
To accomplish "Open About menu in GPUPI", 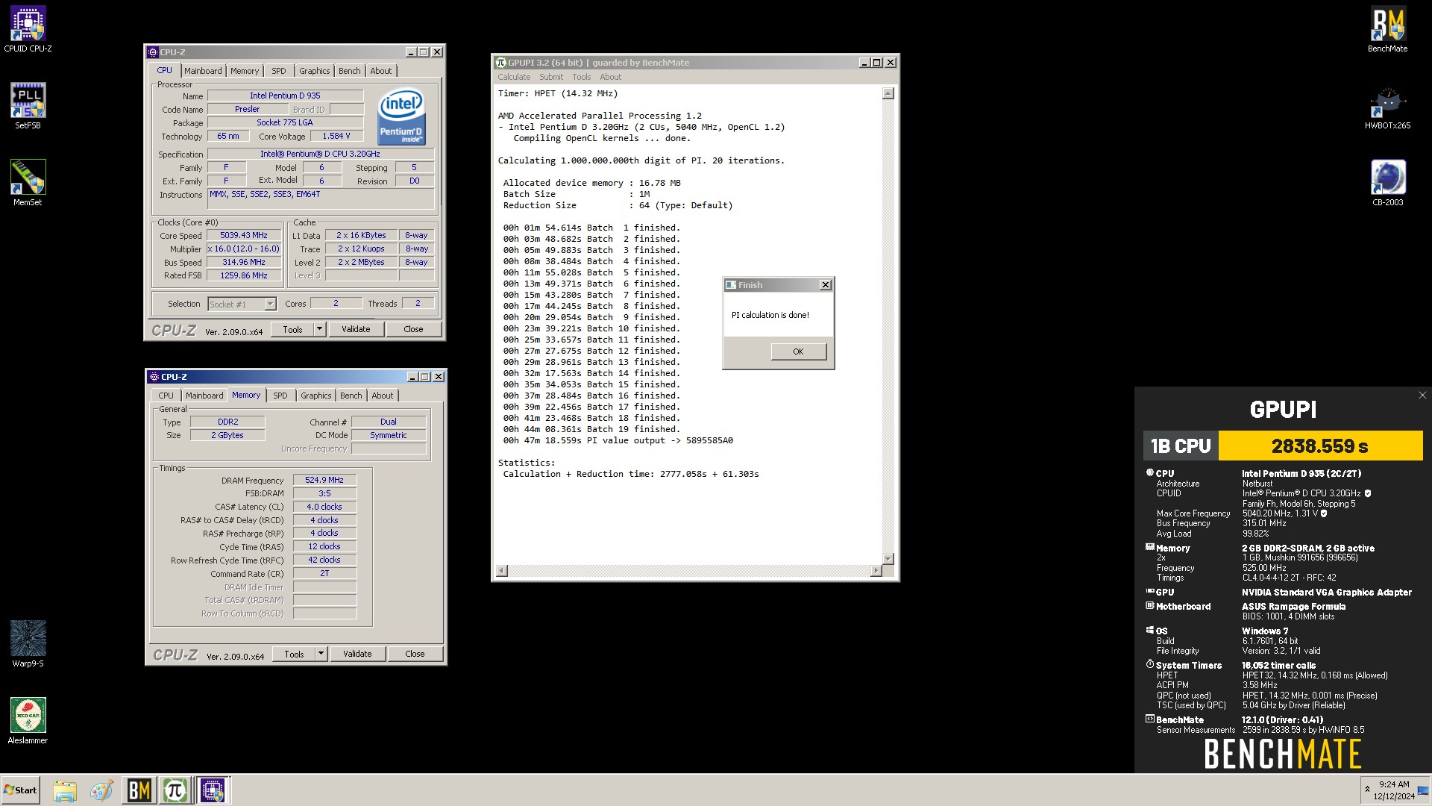I will coord(610,77).
